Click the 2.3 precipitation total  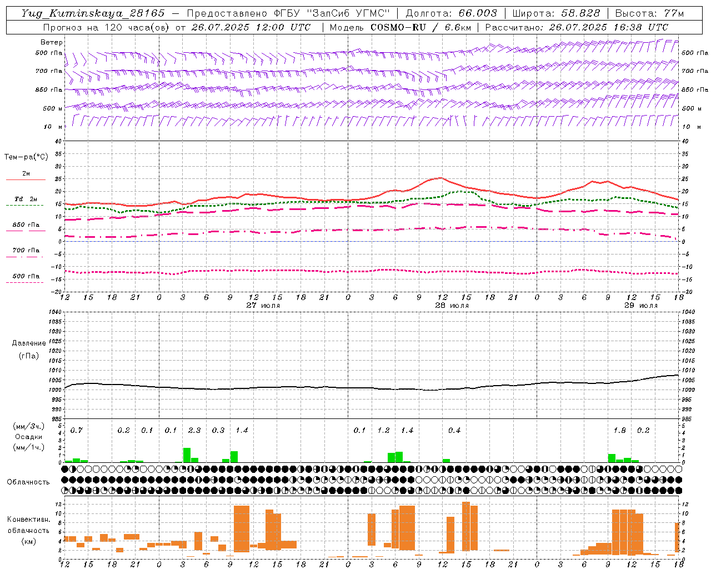pos(194,430)
